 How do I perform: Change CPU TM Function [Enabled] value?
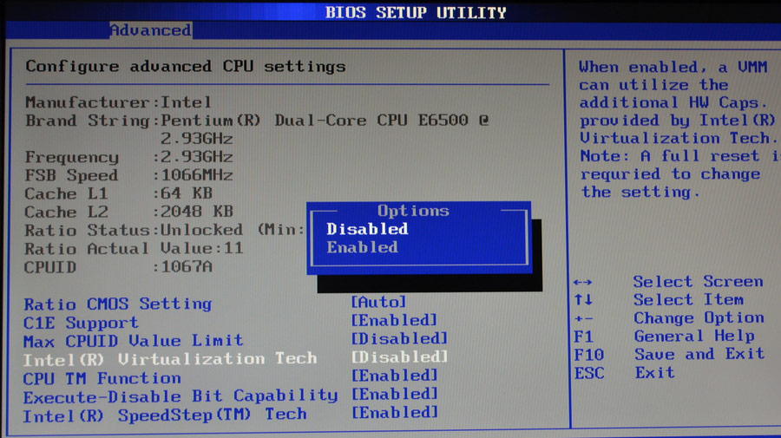(394, 376)
